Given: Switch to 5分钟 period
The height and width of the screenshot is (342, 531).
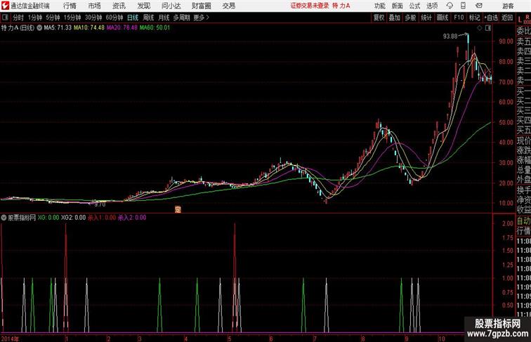Looking at the screenshot, I should (x=53, y=18).
